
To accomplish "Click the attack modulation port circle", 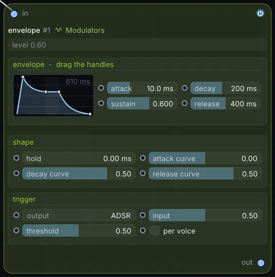I will tap(101, 88).
